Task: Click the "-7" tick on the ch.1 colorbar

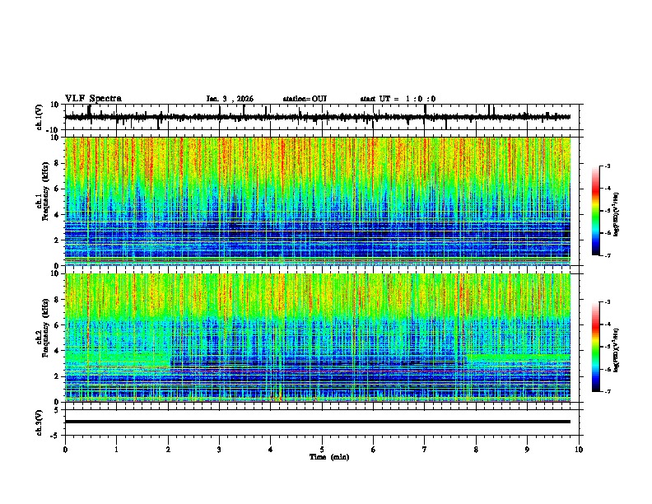Action: point(607,255)
